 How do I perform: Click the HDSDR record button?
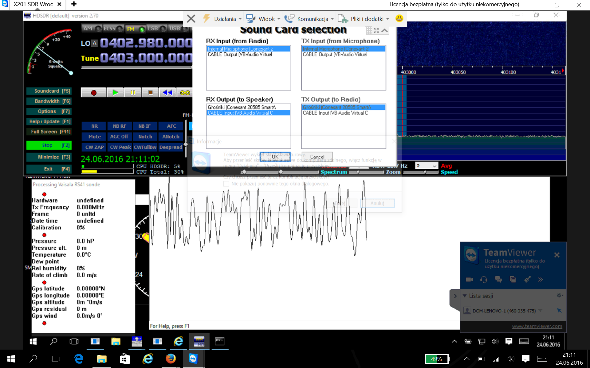tap(94, 93)
